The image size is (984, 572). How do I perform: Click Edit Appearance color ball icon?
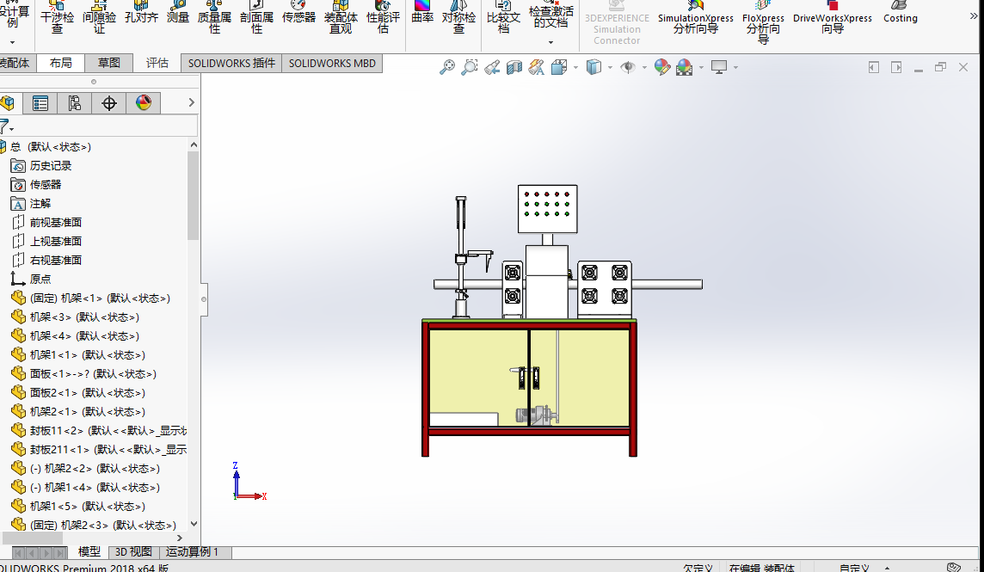pyautogui.click(x=662, y=67)
